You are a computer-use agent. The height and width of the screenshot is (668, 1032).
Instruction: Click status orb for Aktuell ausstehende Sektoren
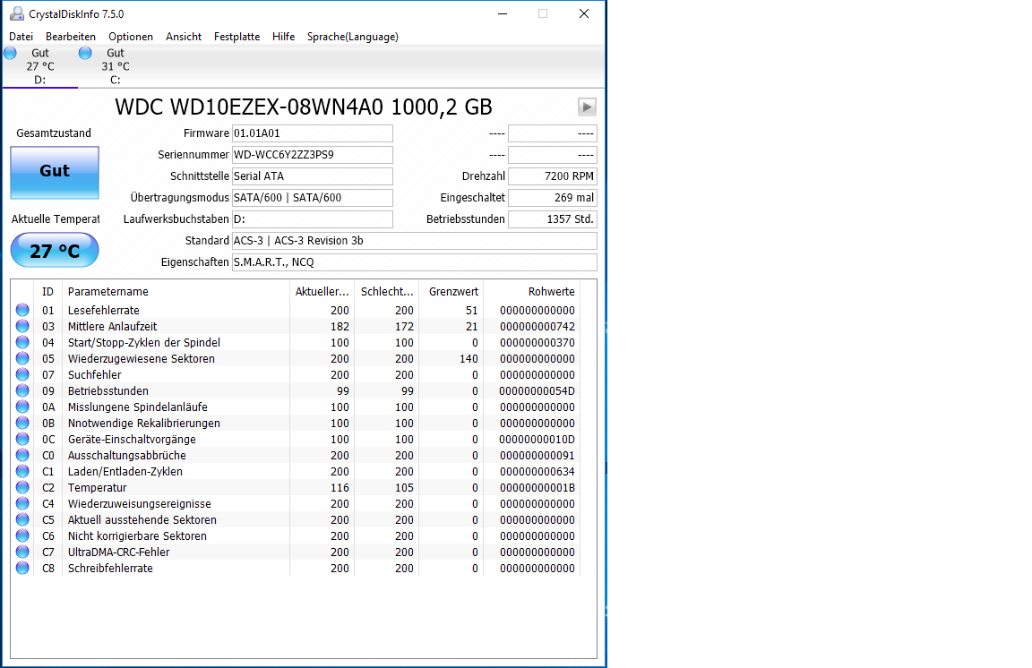[x=22, y=520]
